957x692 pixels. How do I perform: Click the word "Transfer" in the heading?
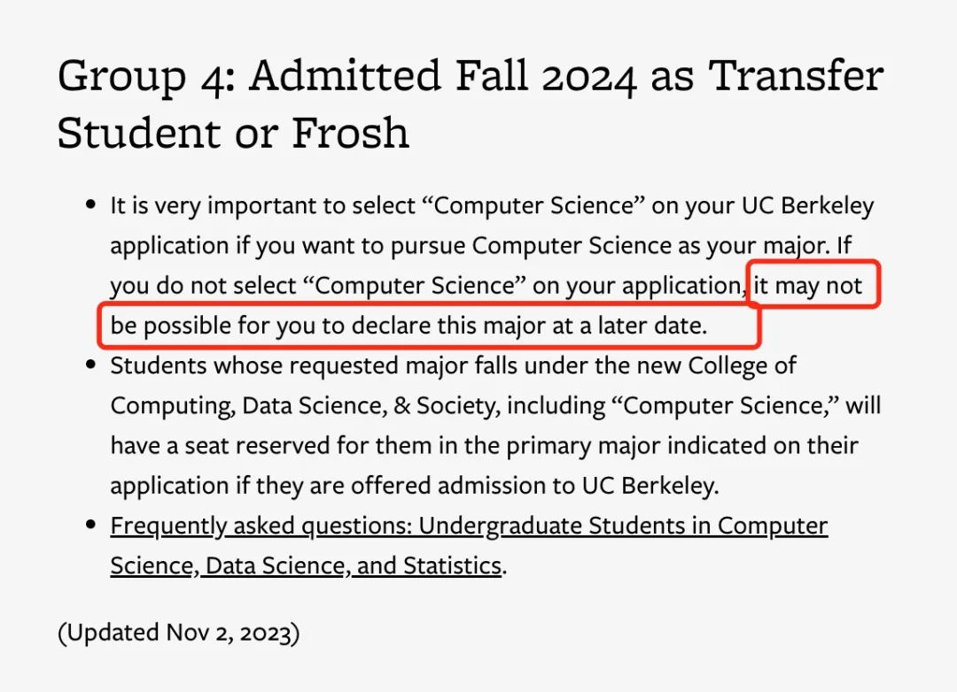coord(796,76)
